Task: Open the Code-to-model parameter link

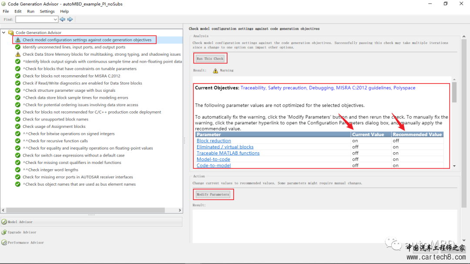Action: click(214, 165)
